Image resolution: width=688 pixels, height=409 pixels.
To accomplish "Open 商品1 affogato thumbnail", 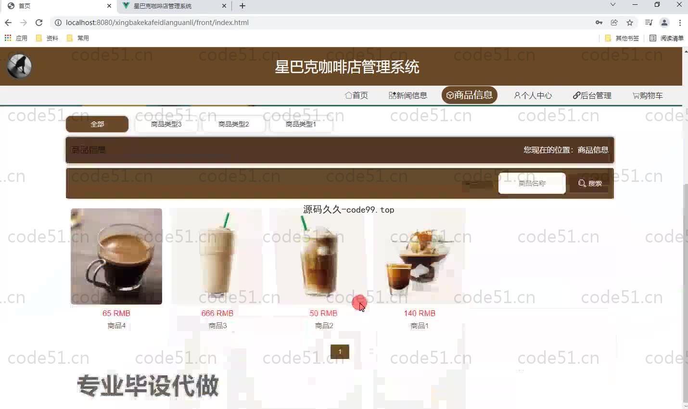I will point(420,256).
